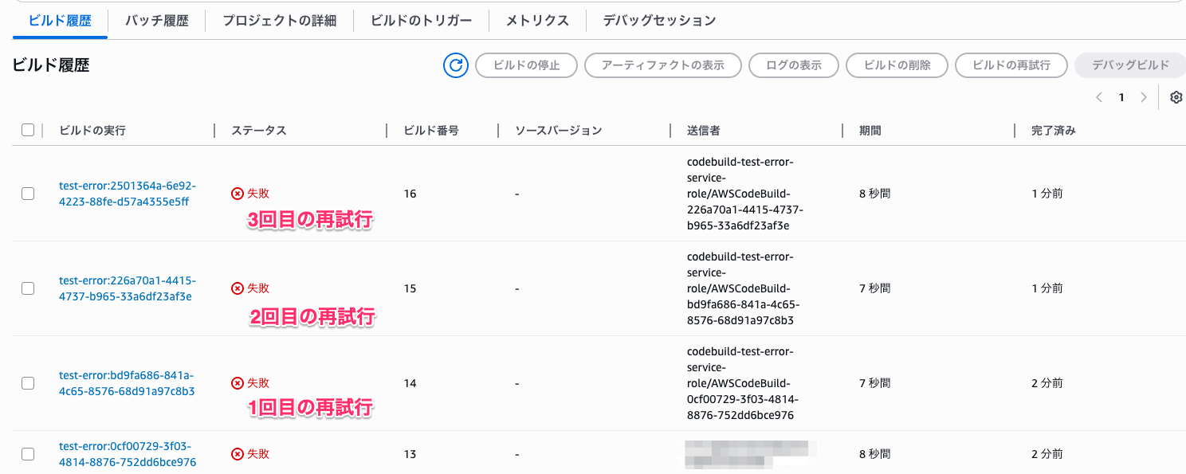Click the アーティファクトの表示 button

(662, 65)
